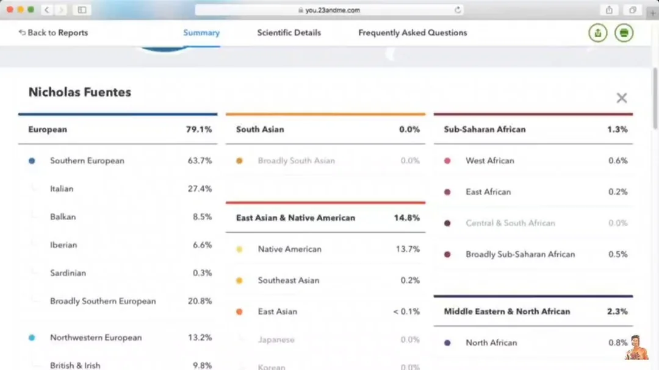
Task: Show all tabs with the tab overview icon
Action: [633, 10]
